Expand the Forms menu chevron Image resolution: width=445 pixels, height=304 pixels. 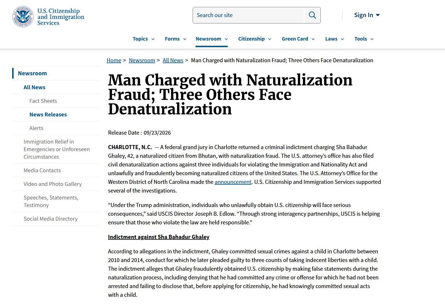[185, 39]
